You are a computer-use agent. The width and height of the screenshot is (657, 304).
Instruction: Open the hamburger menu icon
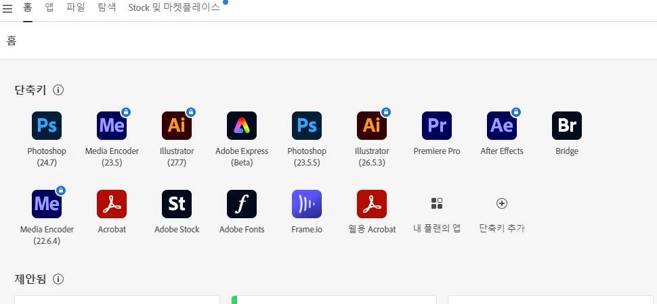[x=7, y=8]
